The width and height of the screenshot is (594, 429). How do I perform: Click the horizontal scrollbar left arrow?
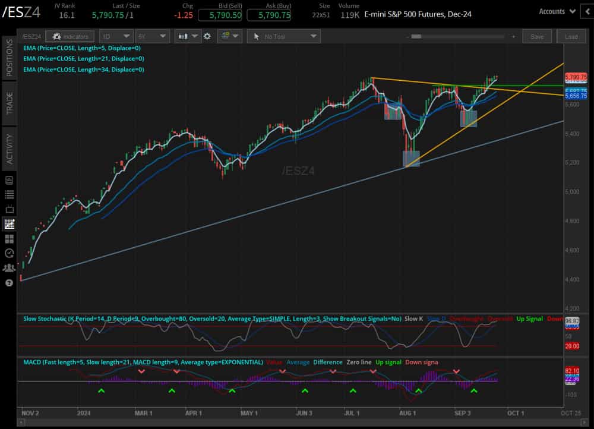click(x=21, y=422)
